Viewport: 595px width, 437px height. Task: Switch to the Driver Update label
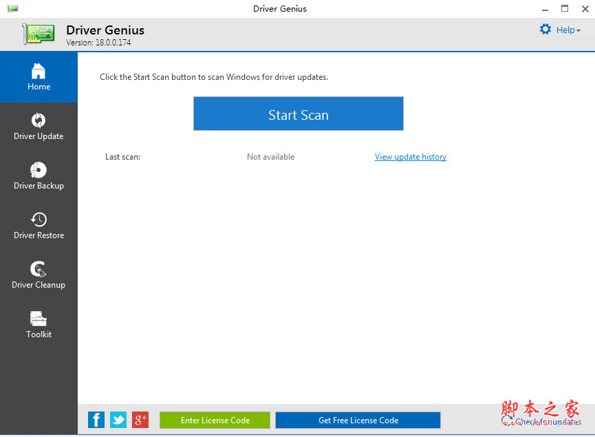tap(39, 136)
